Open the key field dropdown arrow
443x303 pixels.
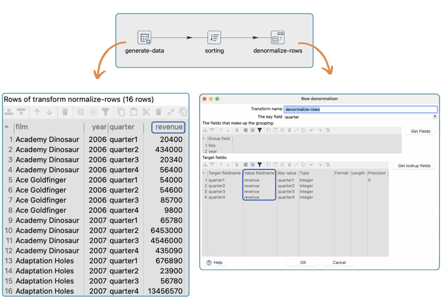pos(435,116)
